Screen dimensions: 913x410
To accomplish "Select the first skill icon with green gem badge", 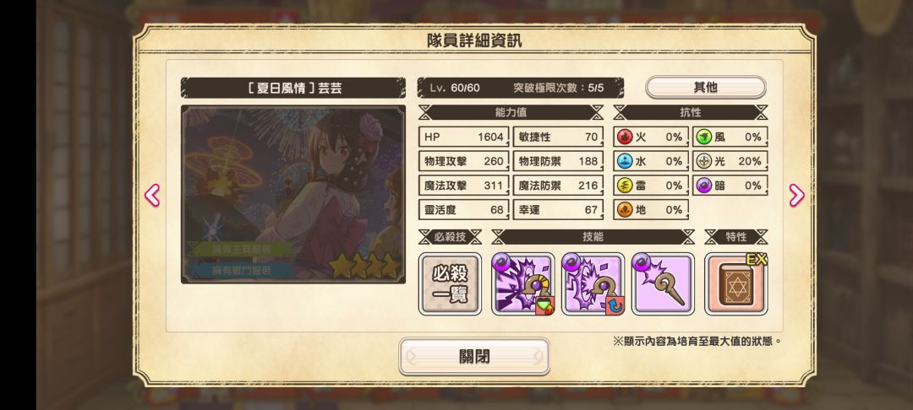I will (523, 284).
